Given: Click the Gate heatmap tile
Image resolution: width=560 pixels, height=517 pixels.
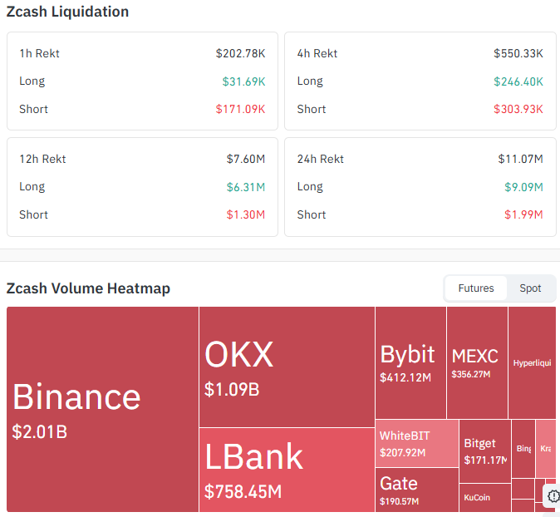Looking at the screenshot, I should 417,490.
